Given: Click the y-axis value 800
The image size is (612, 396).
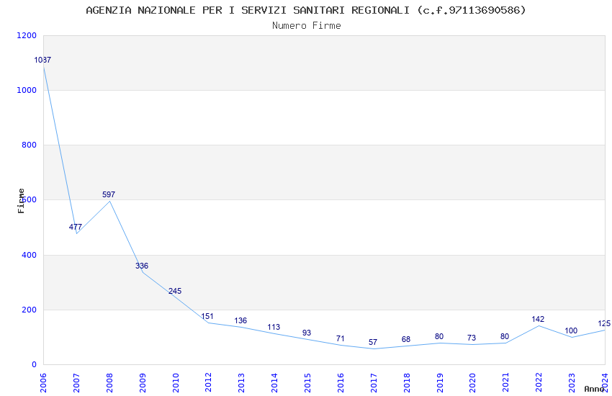Looking at the screenshot, I should click(x=29, y=145).
